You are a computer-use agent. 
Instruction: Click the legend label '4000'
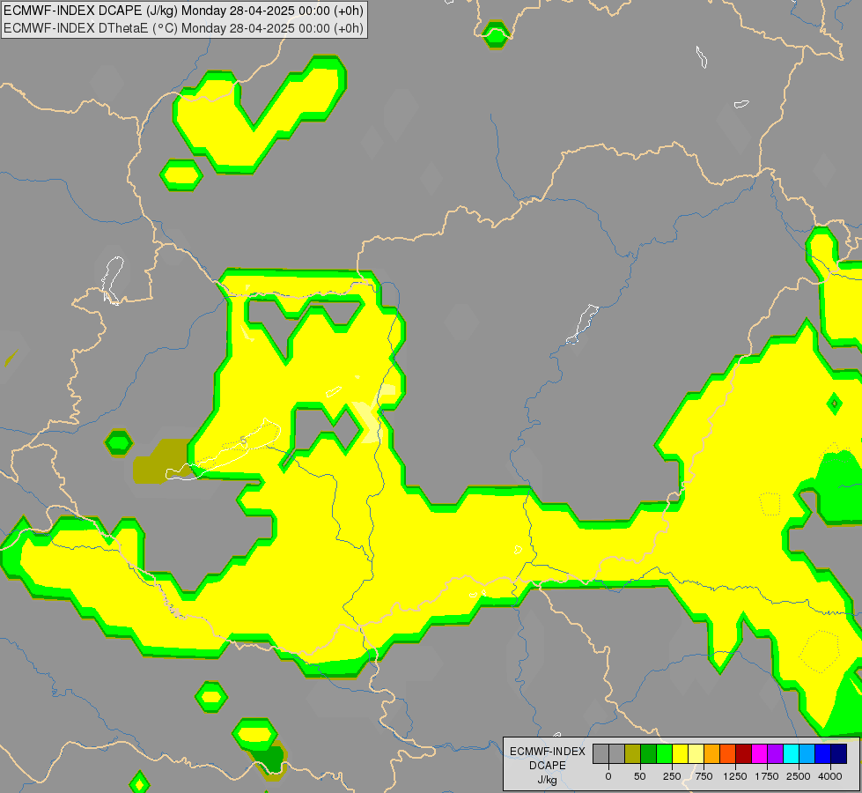(830, 776)
